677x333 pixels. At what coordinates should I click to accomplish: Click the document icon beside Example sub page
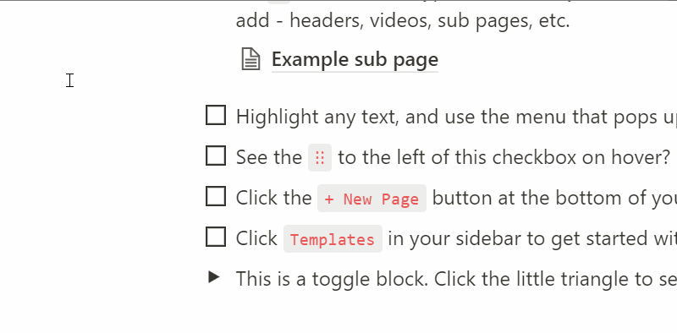tap(250, 59)
